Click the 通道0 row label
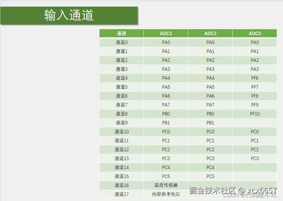 (x=121, y=42)
